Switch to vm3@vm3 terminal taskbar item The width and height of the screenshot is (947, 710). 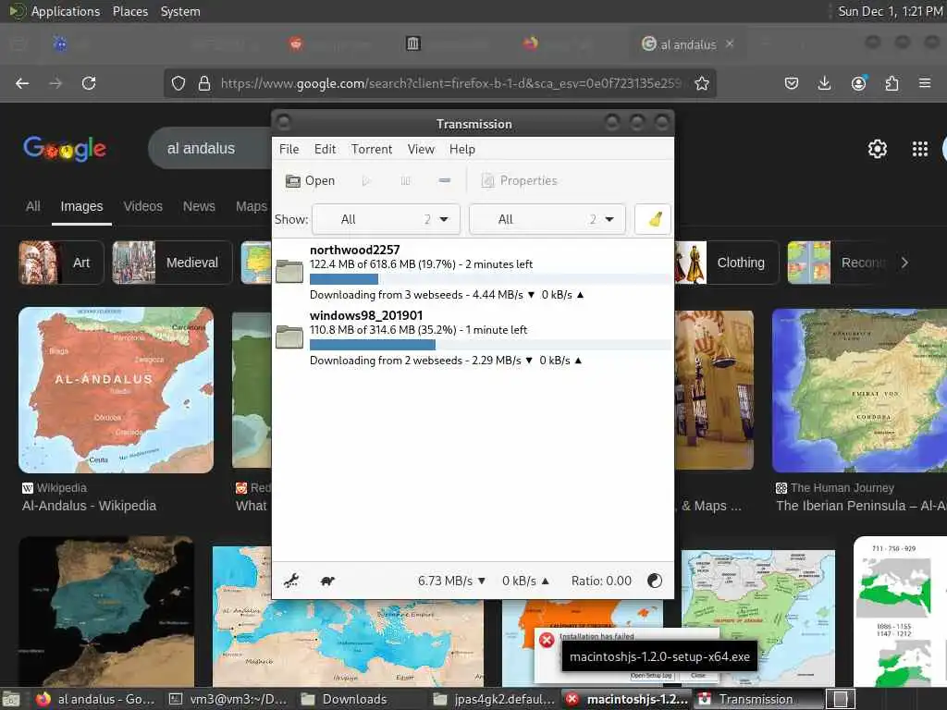click(229, 699)
